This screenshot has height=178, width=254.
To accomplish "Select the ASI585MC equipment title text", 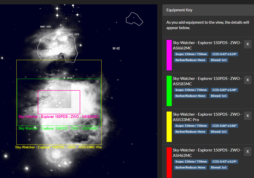I will [207, 81].
